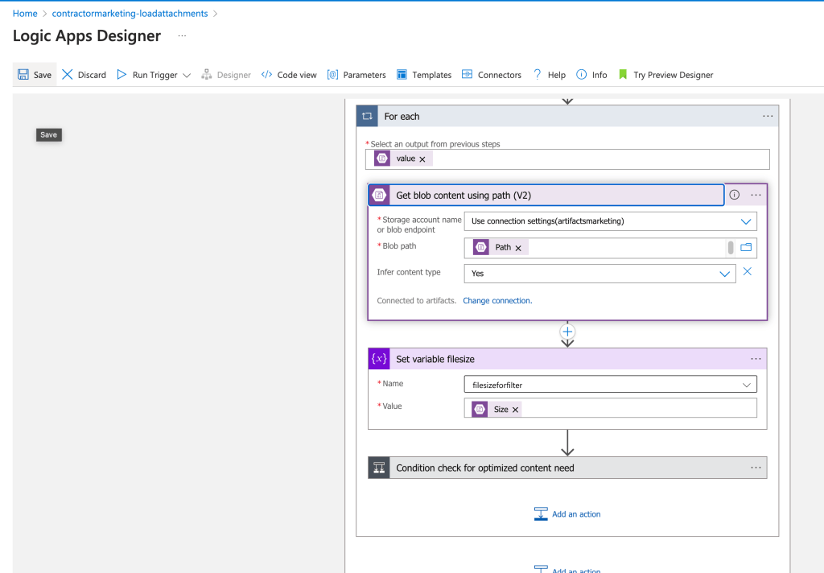Image resolution: width=824 pixels, height=573 pixels.
Task: Open the Parameters panel
Action: 356,75
